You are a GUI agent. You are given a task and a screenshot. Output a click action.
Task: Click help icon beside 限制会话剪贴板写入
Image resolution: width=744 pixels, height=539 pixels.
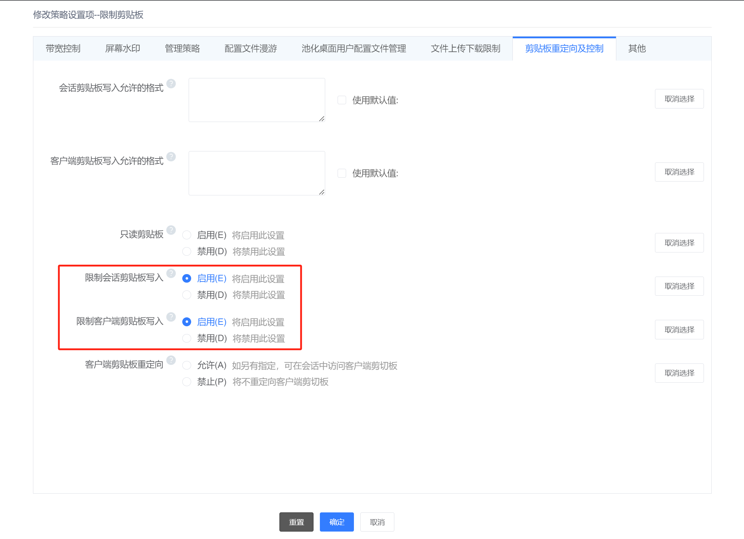coord(171,273)
